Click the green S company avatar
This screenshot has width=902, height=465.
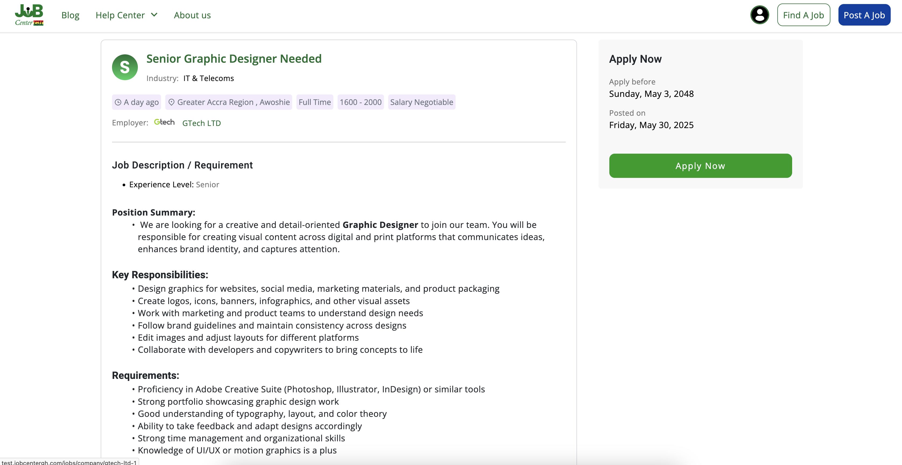click(x=125, y=67)
